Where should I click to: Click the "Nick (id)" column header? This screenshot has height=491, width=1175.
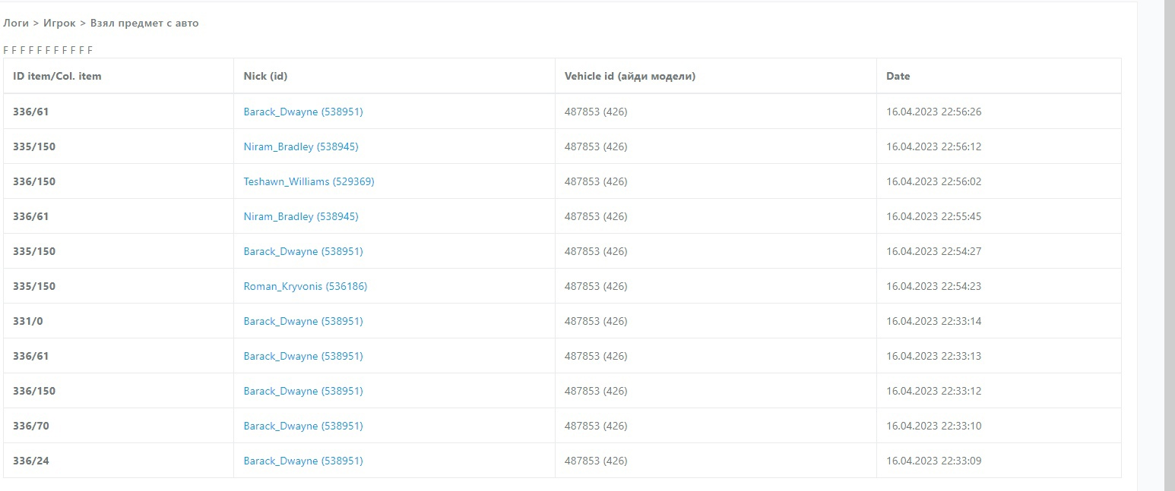[x=265, y=76]
